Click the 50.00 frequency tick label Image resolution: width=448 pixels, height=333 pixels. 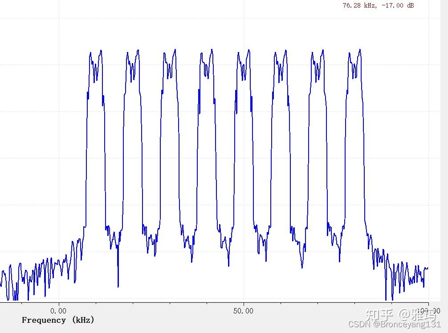point(244,311)
